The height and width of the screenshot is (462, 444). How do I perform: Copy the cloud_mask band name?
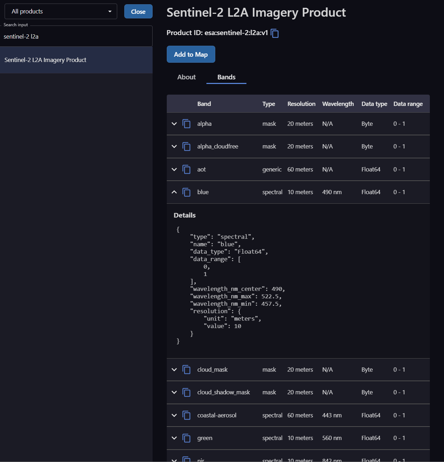pyautogui.click(x=186, y=370)
